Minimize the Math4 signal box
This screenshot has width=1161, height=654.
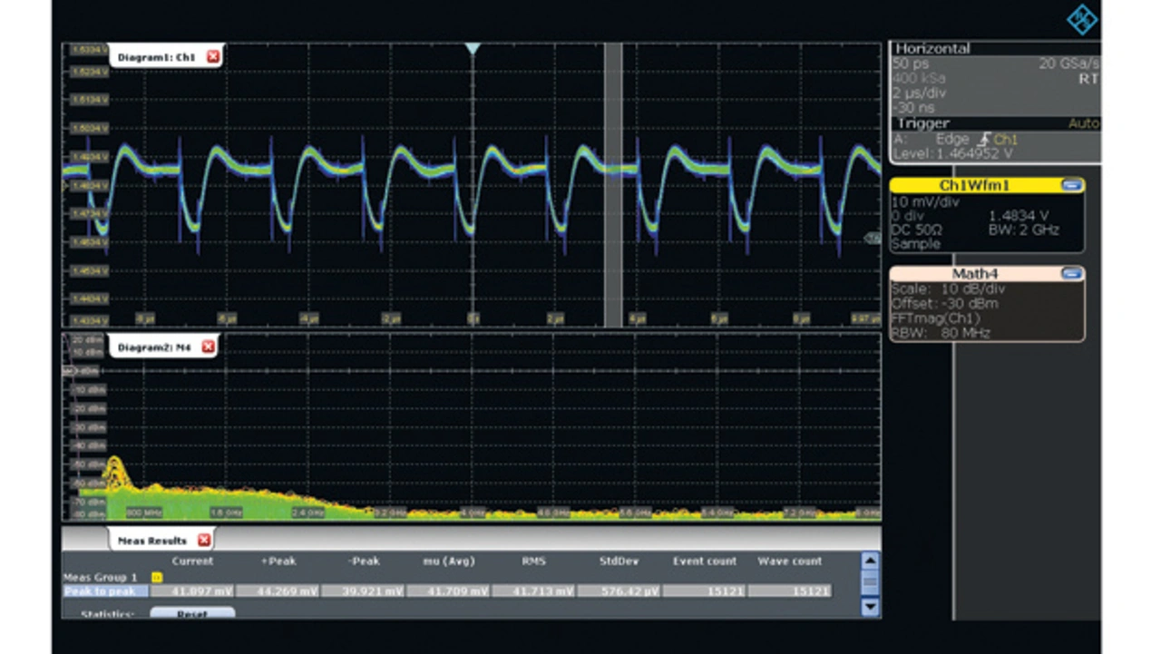[x=1071, y=273]
